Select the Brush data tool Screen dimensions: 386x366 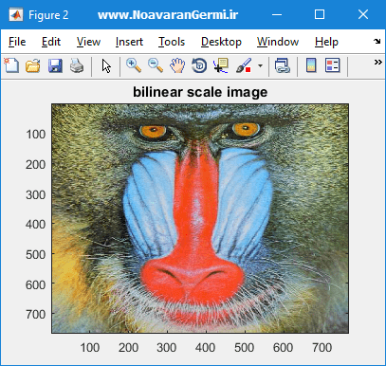coord(244,65)
